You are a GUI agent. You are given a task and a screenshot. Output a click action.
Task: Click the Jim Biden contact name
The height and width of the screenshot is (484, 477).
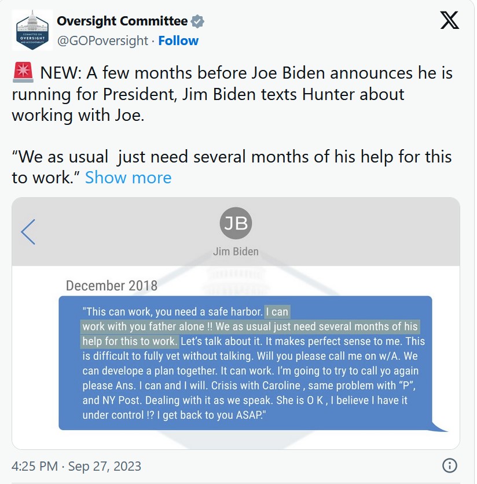coord(236,252)
